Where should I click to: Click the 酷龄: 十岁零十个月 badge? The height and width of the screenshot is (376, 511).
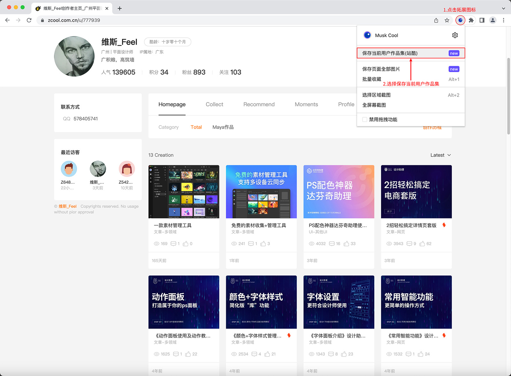tap(168, 42)
